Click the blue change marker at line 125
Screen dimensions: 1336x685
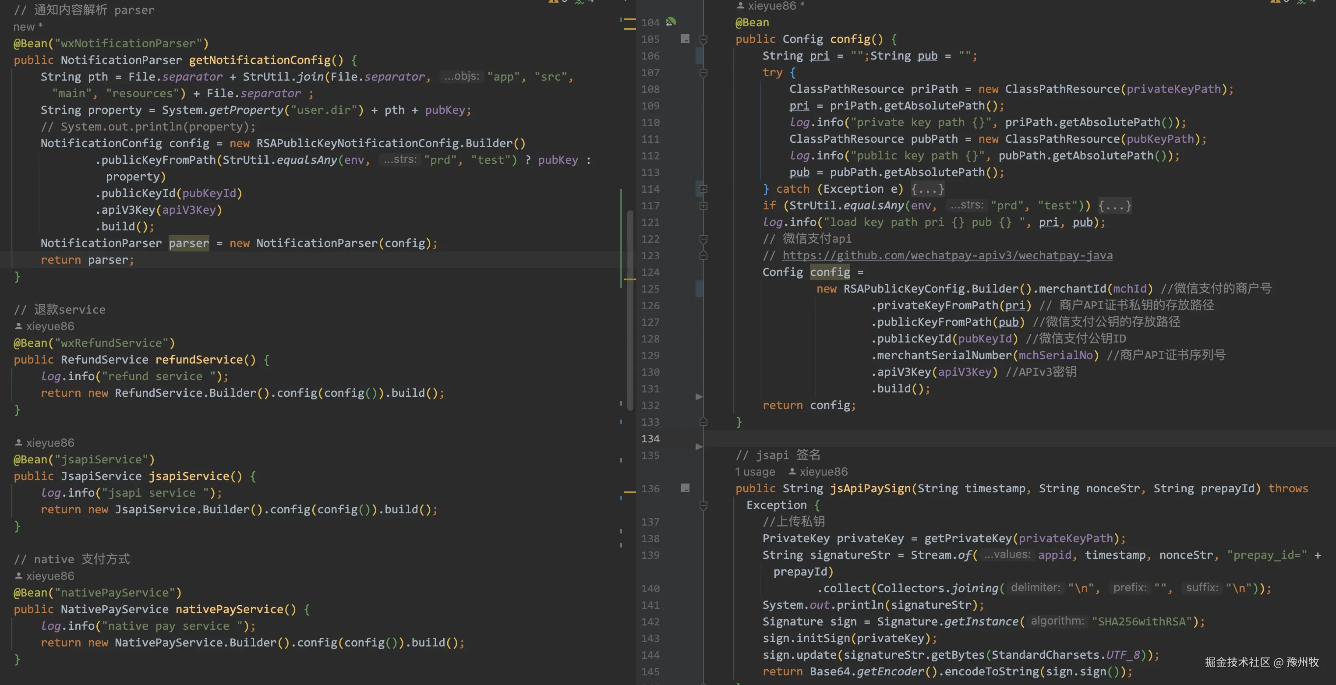click(x=699, y=288)
